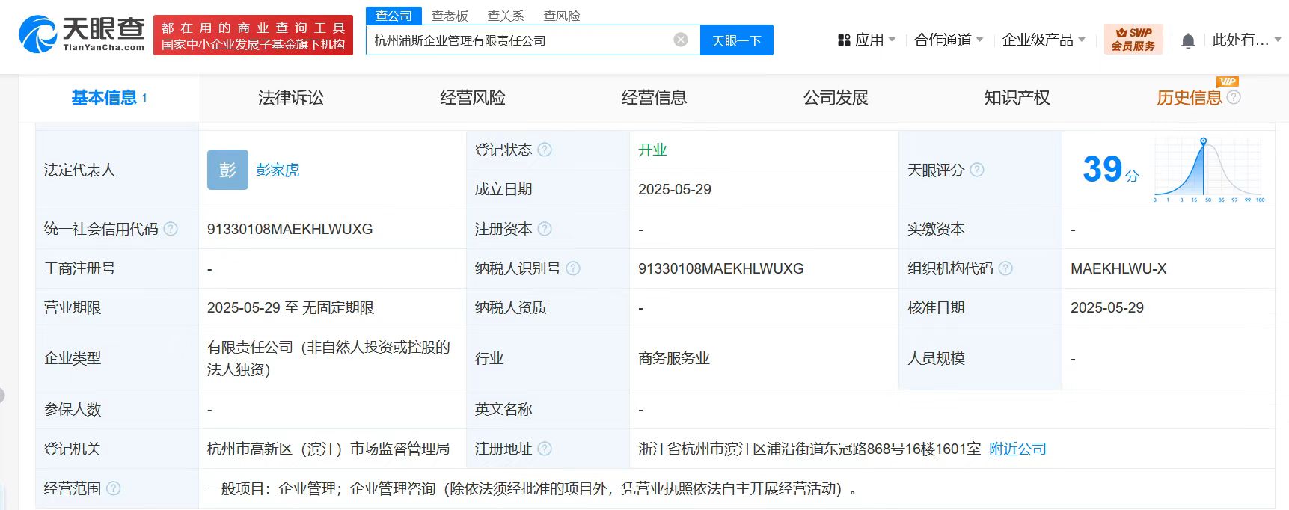Select the 查老板 search tab
This screenshot has width=1289, height=510.
tap(450, 16)
